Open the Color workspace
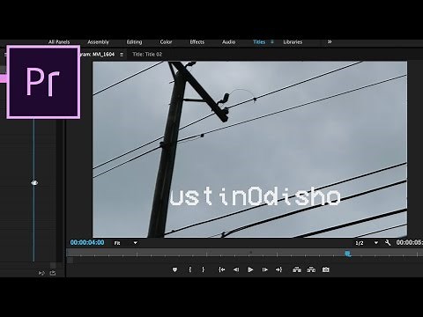Image resolution: width=423 pixels, height=317 pixels. pos(166,42)
